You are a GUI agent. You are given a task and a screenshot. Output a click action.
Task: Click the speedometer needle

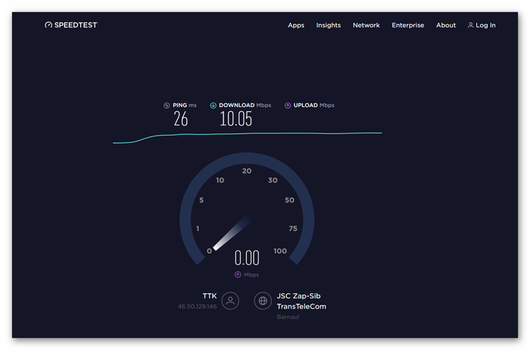pyautogui.click(x=231, y=233)
